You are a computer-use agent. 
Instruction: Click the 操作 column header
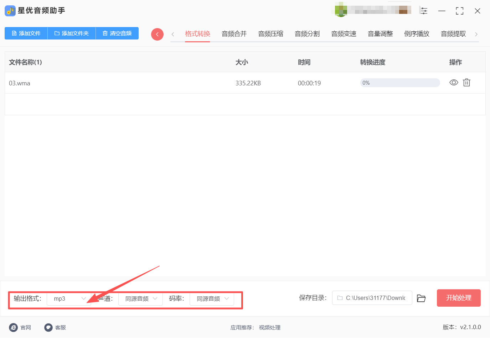coord(455,62)
